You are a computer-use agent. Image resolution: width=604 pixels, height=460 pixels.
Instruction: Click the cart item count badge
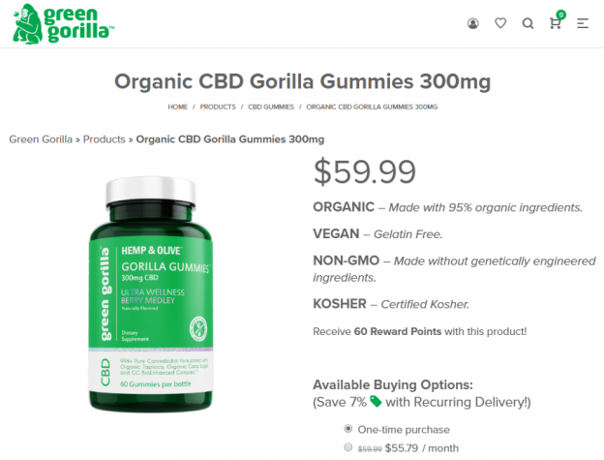click(561, 15)
